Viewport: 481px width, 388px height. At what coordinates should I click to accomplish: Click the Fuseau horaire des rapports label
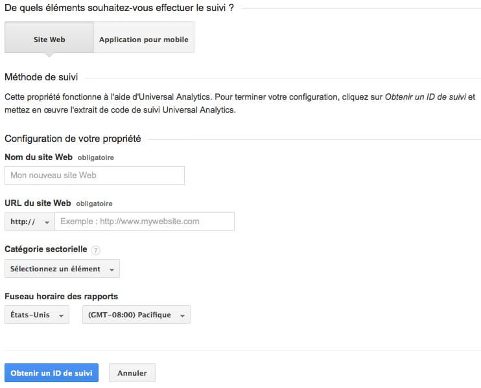(61, 297)
